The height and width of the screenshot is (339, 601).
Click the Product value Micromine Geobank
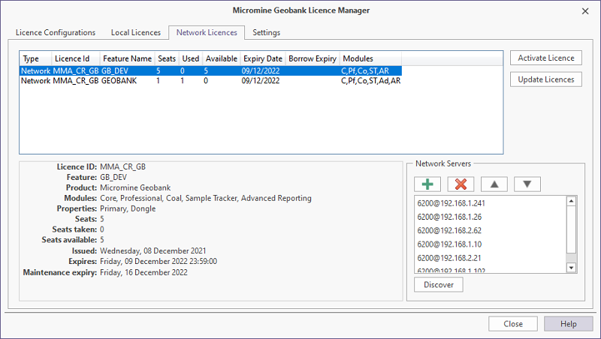(135, 187)
